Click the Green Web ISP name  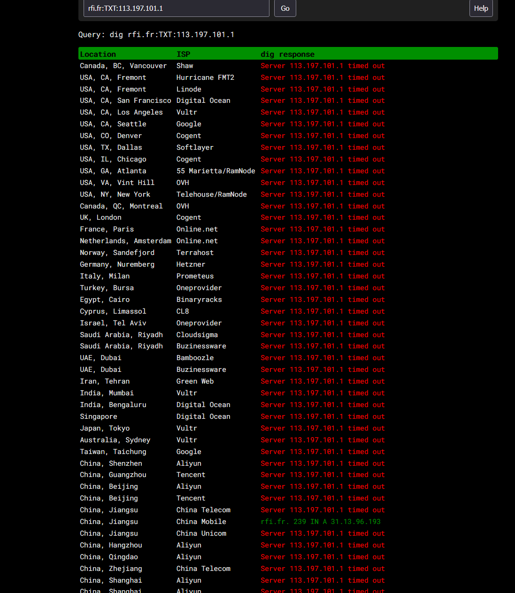tap(195, 381)
